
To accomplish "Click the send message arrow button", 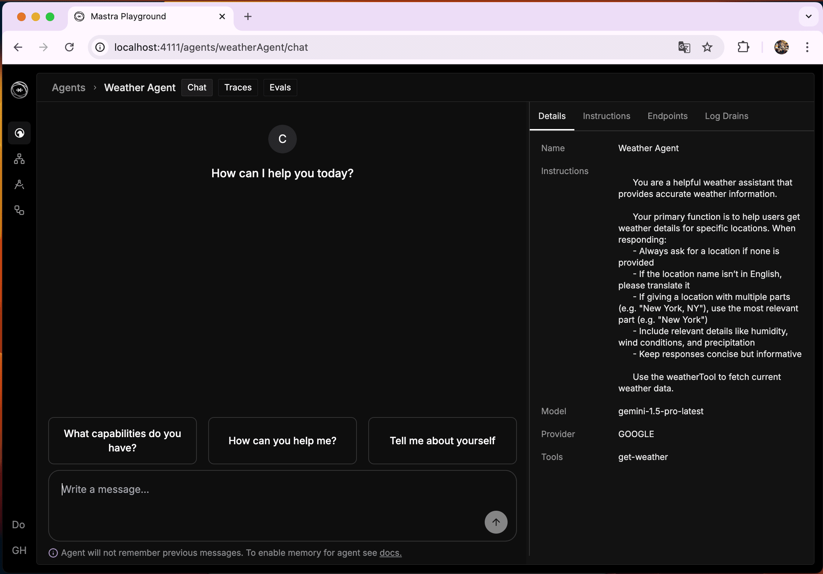I will click(496, 522).
